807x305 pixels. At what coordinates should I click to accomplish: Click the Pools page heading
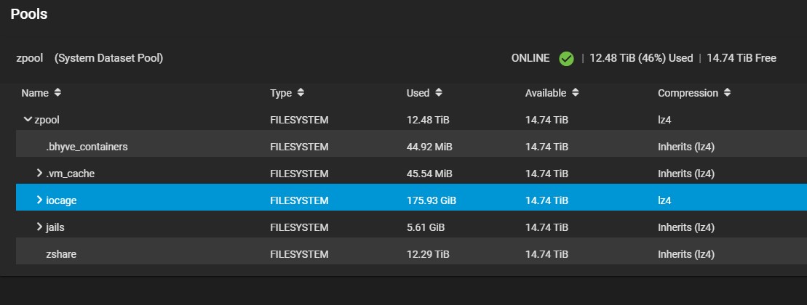tap(29, 14)
